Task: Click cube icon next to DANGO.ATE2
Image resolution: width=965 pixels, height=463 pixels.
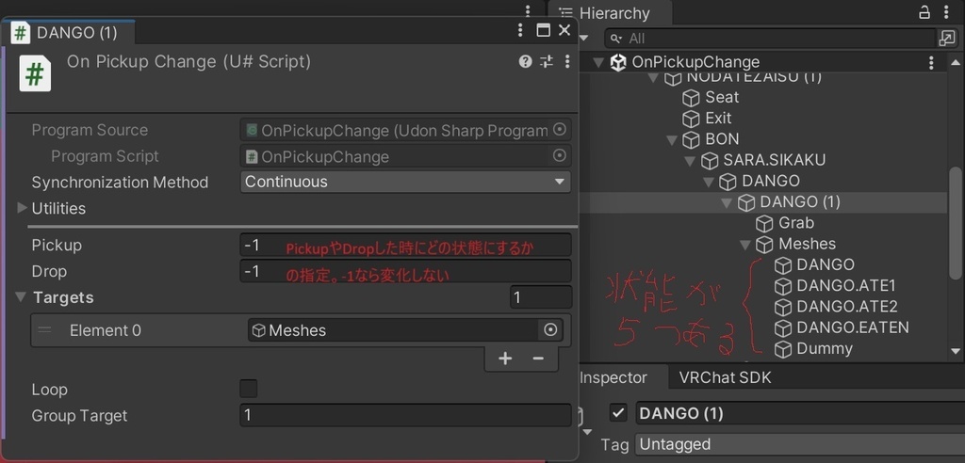Action: [x=783, y=307]
